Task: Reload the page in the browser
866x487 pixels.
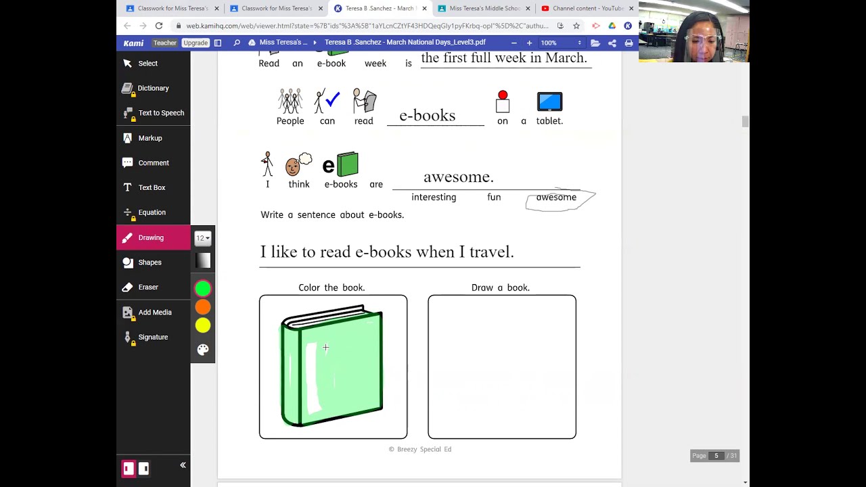Action: coord(158,26)
